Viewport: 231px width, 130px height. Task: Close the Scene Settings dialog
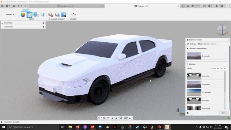click(224, 113)
